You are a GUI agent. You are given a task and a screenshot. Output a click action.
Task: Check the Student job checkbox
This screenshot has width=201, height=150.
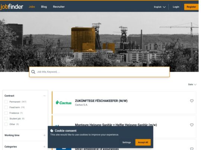tap(6, 119)
